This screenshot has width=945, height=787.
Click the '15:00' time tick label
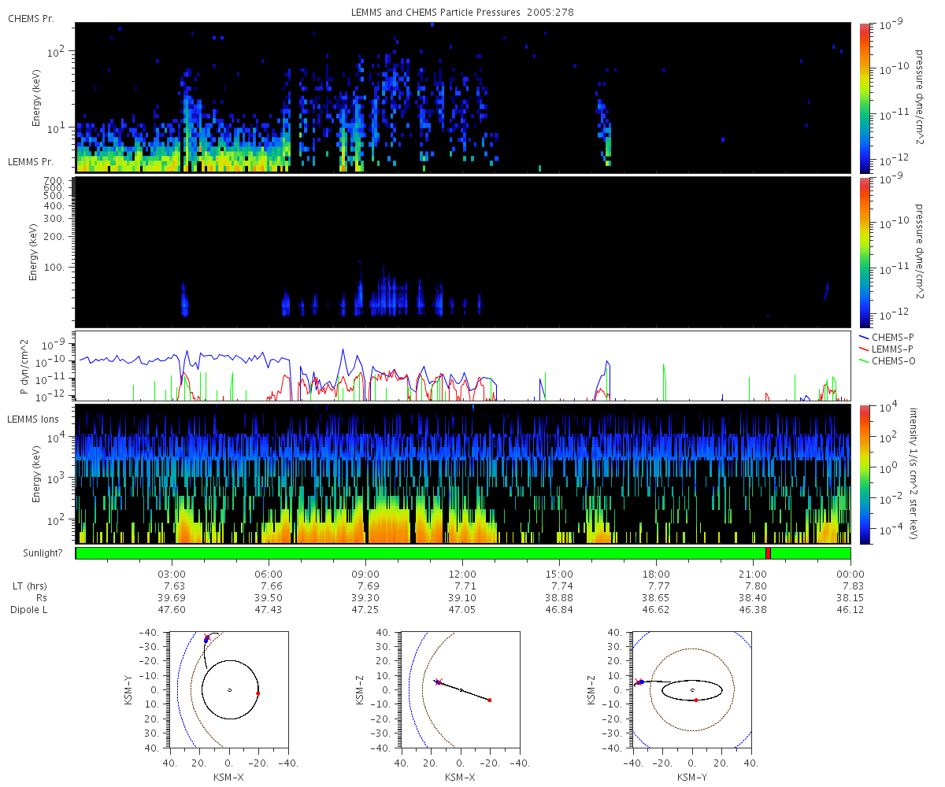pyautogui.click(x=559, y=574)
